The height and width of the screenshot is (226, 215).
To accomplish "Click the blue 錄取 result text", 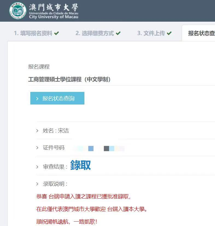I will tap(80, 165).
